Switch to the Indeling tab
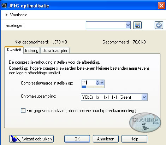Viewport: 166px width, 145px height. tap(32, 51)
